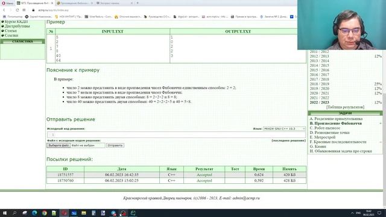Open the Telegram taskbar icon
Image resolution: width=386 pixels, height=217 pixels.
pyautogui.click(x=113, y=213)
